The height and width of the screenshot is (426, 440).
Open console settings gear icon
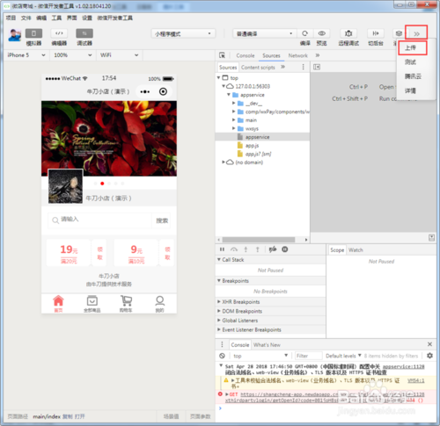pyautogui.click(x=429, y=356)
